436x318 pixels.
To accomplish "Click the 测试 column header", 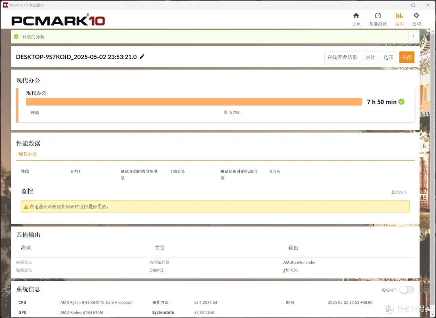I will click(26, 247).
